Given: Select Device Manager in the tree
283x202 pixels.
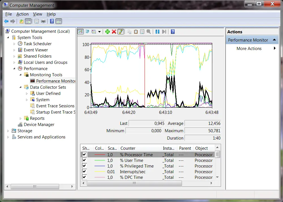Looking at the screenshot, I should (39, 125).
